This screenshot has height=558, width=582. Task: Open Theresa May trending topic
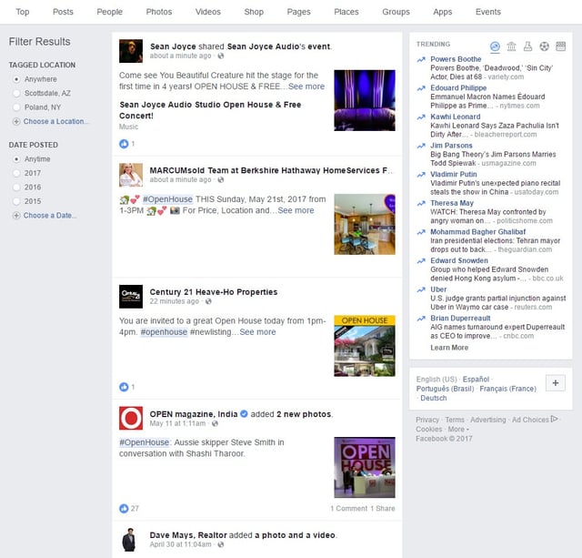[452, 203]
